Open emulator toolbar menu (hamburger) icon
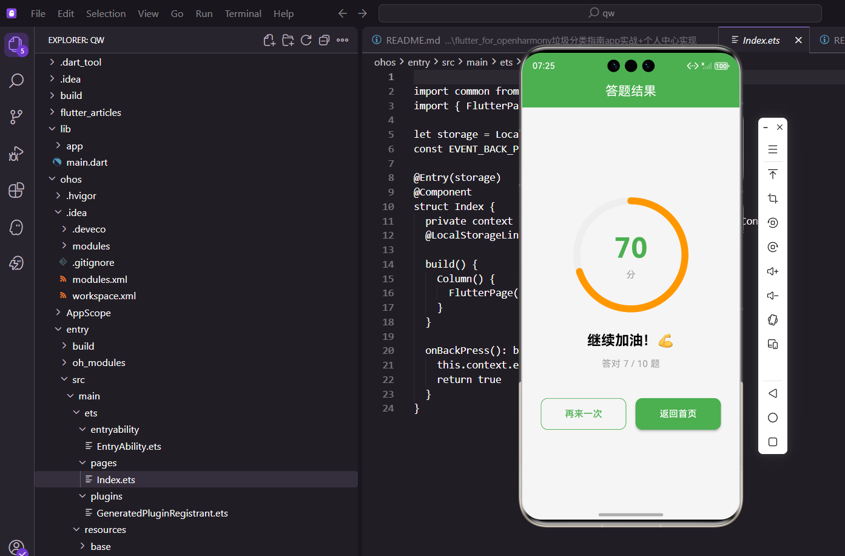The image size is (845, 556). click(x=773, y=149)
